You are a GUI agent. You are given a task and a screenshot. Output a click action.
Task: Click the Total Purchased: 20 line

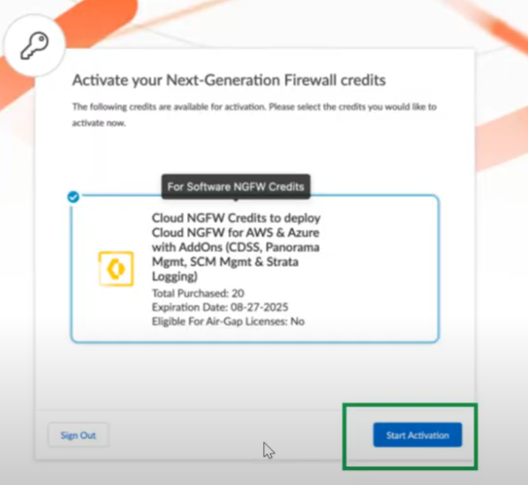(x=198, y=293)
